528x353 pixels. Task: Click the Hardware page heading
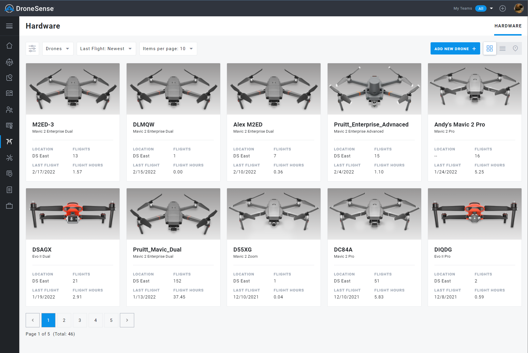[43, 26]
